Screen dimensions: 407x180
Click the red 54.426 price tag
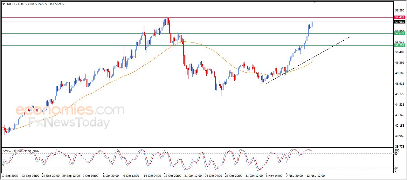click(399, 17)
